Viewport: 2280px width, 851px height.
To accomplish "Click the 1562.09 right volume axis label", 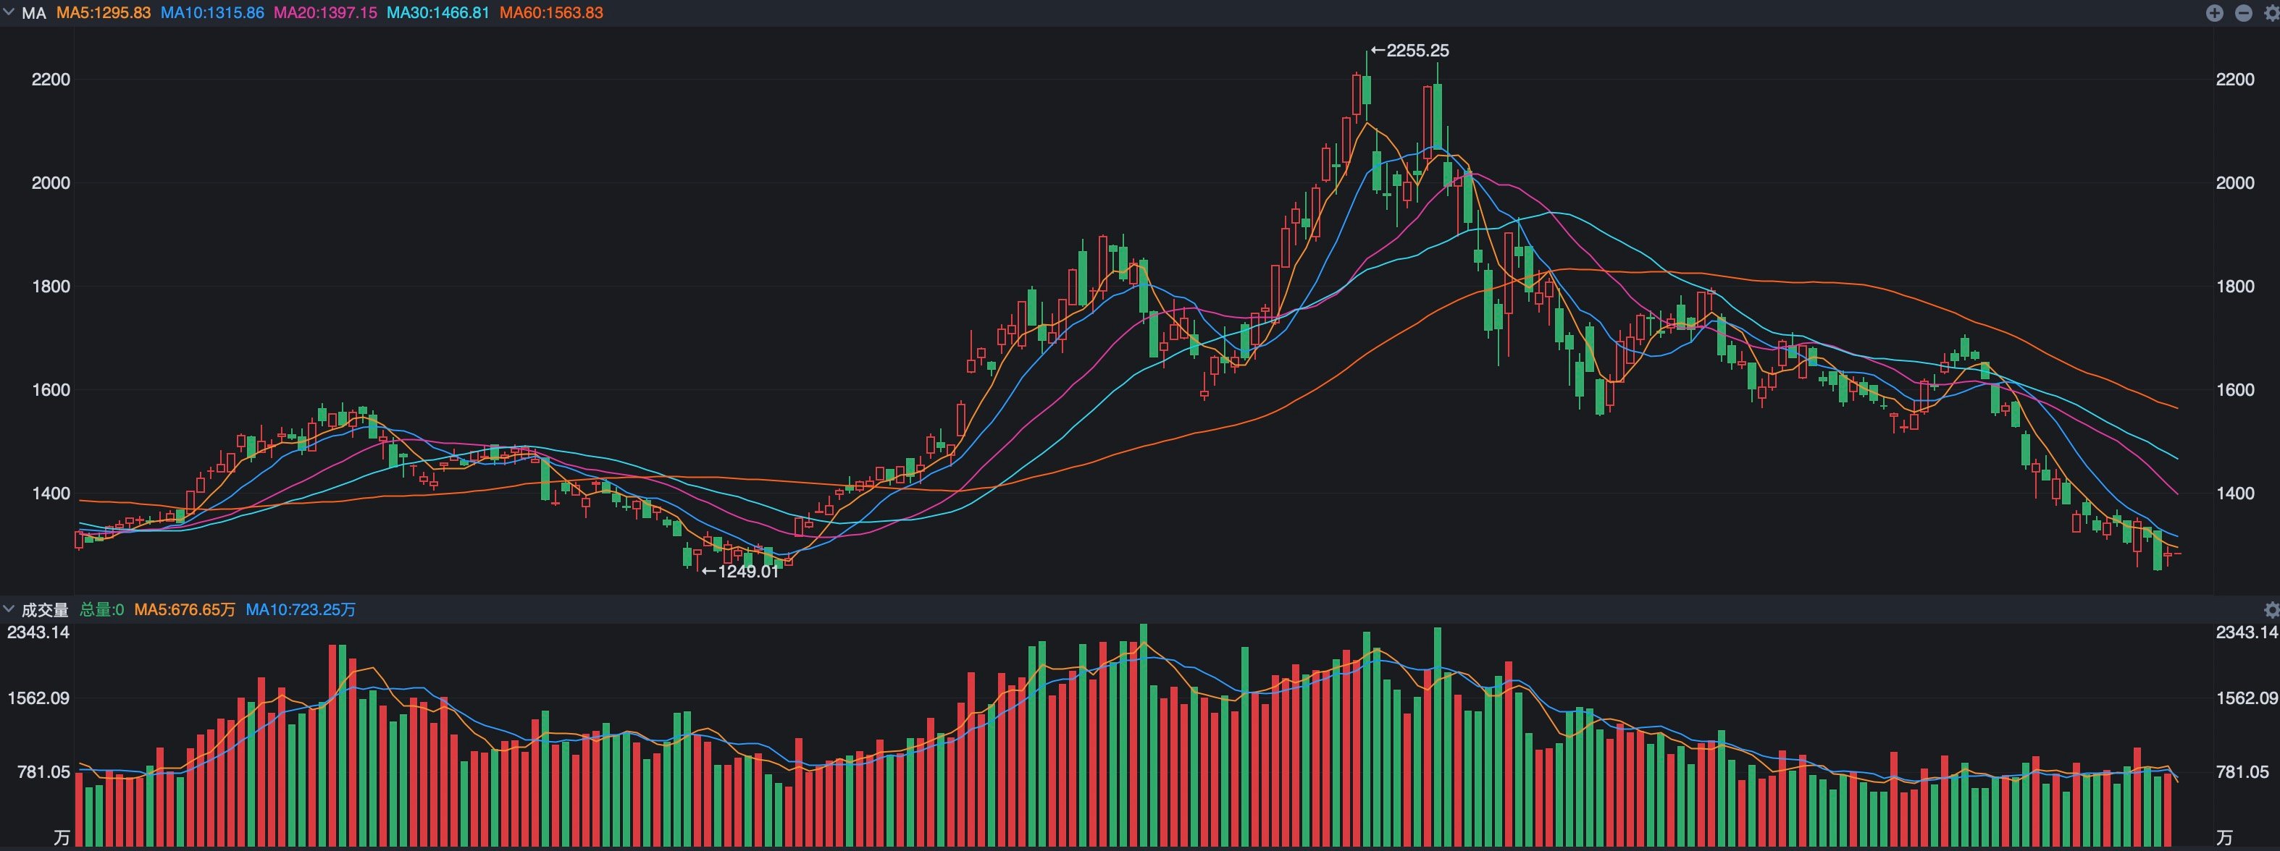I will tap(2247, 698).
